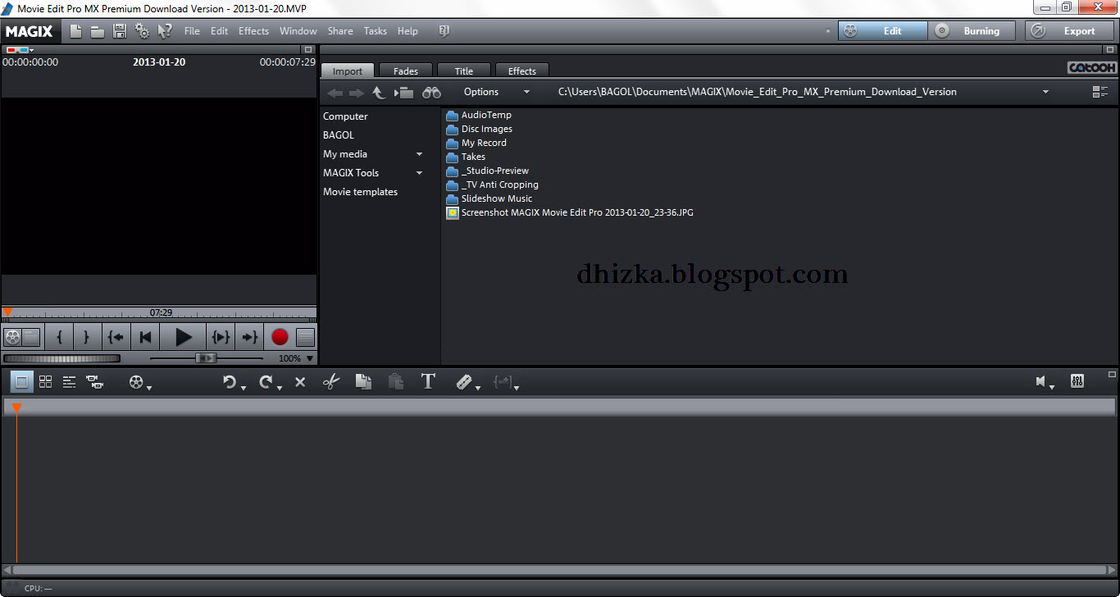Viewport: 1120px width, 597px height.
Task: Open title editor with T icon
Action: coord(428,381)
